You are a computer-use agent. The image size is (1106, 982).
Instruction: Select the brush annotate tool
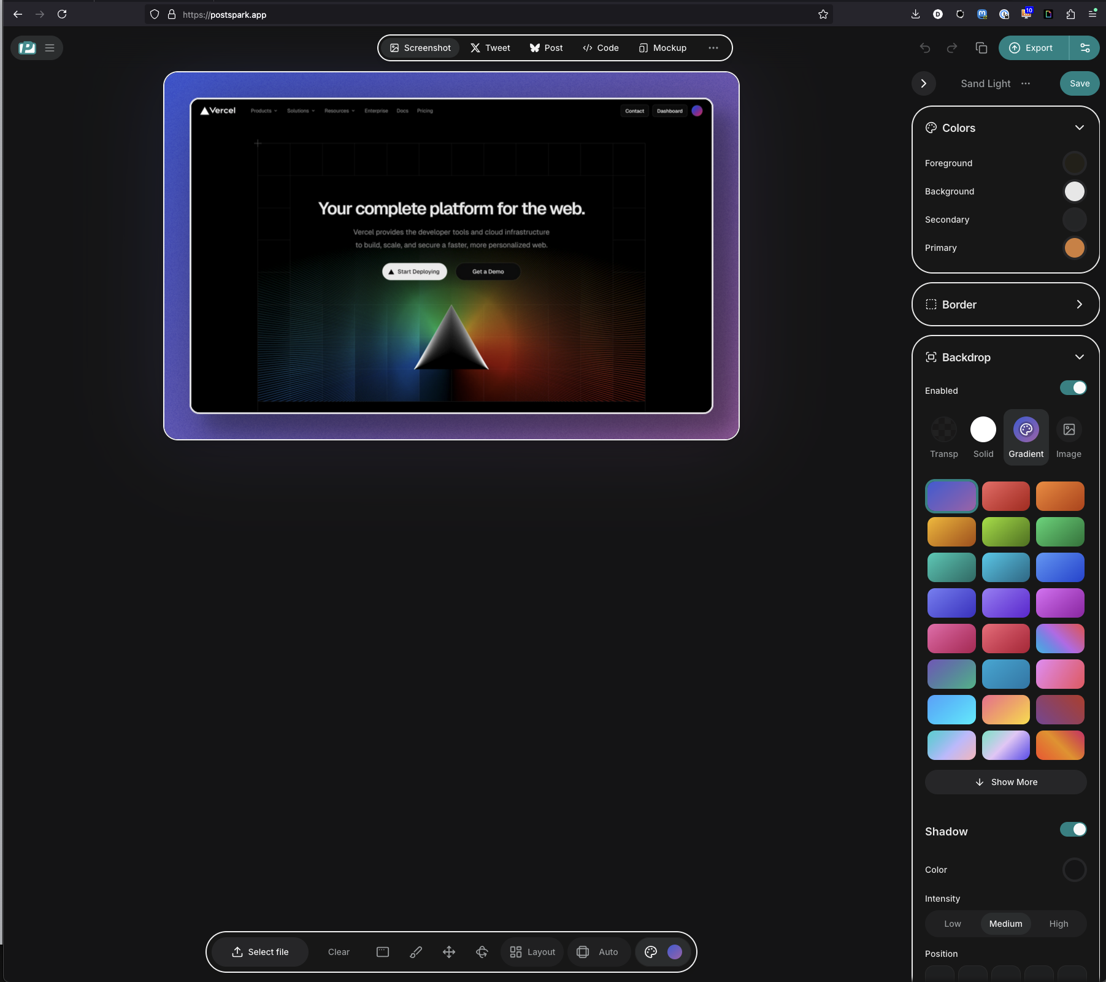pos(416,952)
